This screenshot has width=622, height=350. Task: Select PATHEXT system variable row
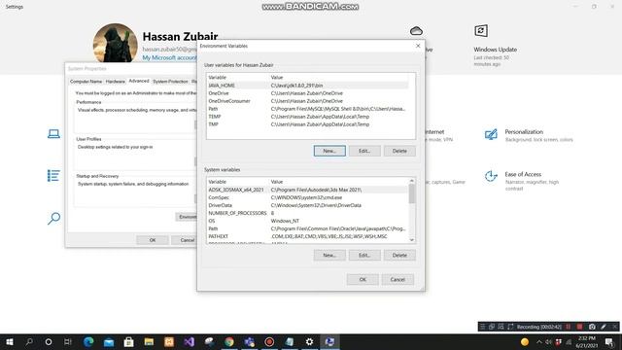click(307, 236)
